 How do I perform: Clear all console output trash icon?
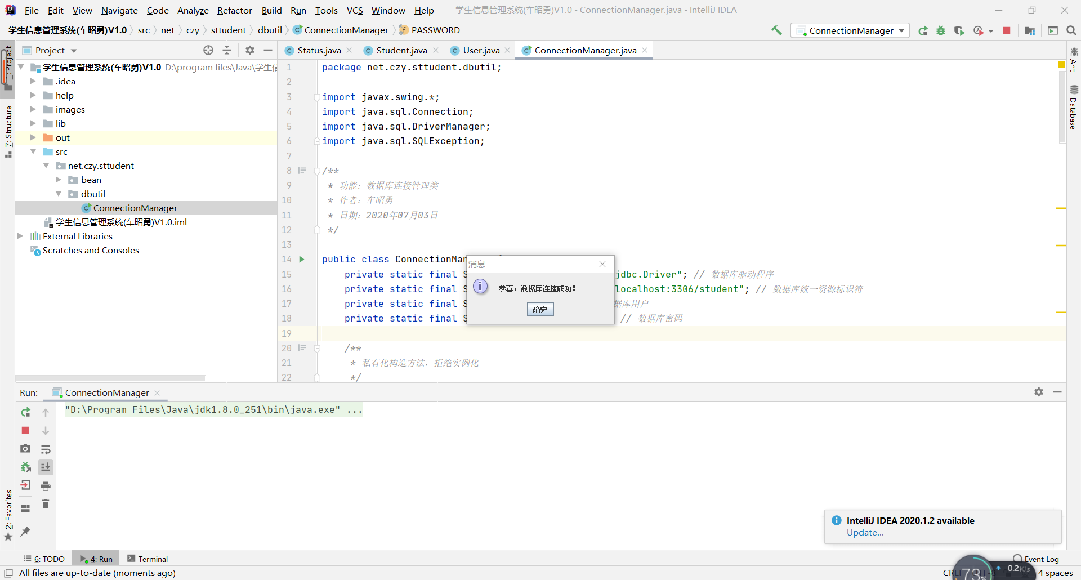[x=46, y=504]
